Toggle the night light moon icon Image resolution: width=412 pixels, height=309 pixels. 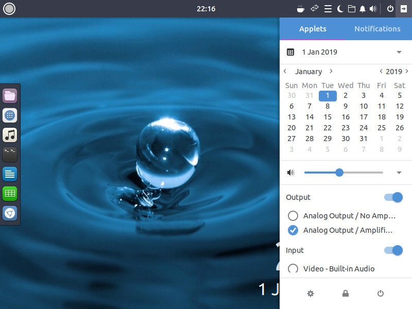click(x=340, y=9)
